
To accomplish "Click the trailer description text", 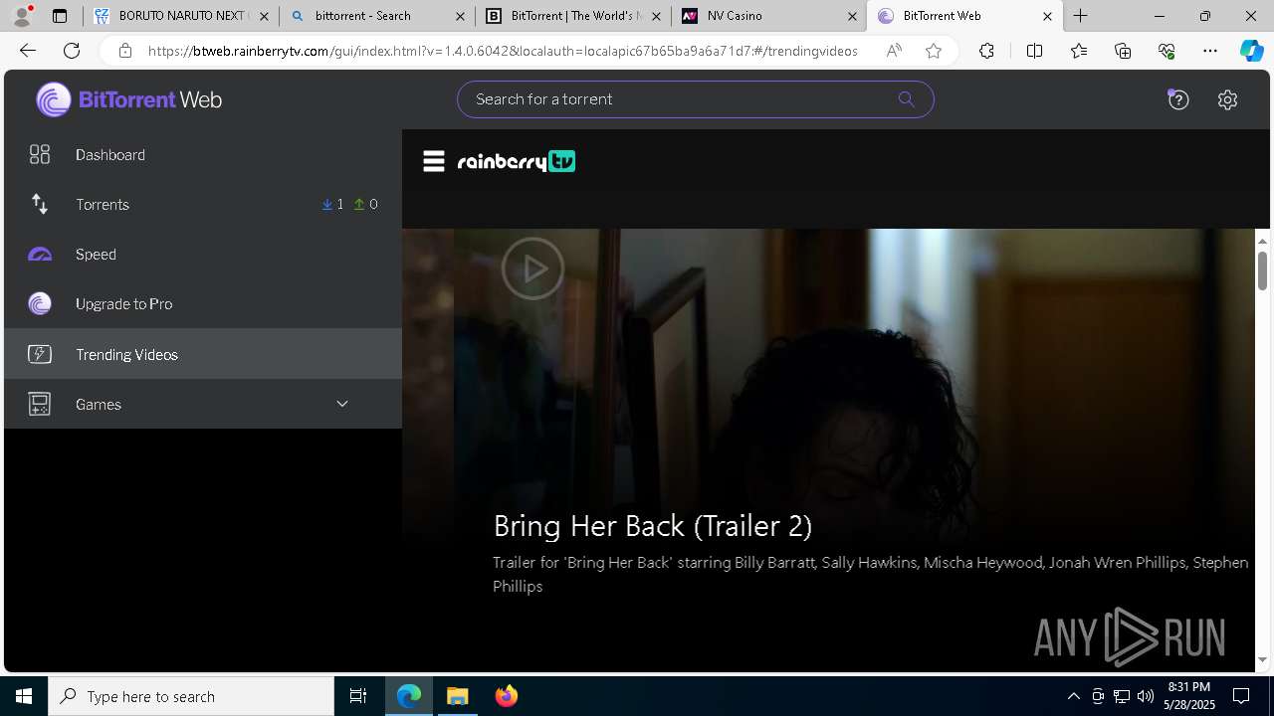I will (x=871, y=574).
